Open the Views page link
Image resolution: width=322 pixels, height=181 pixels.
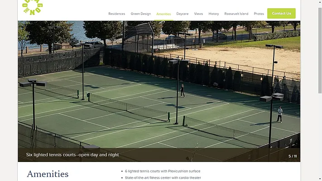[x=198, y=14]
